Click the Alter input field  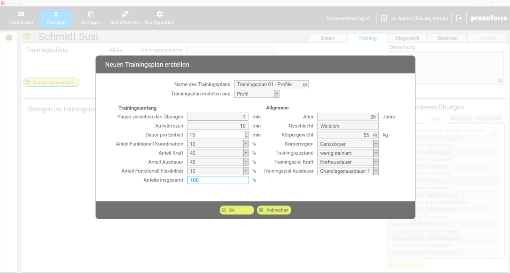(347, 117)
